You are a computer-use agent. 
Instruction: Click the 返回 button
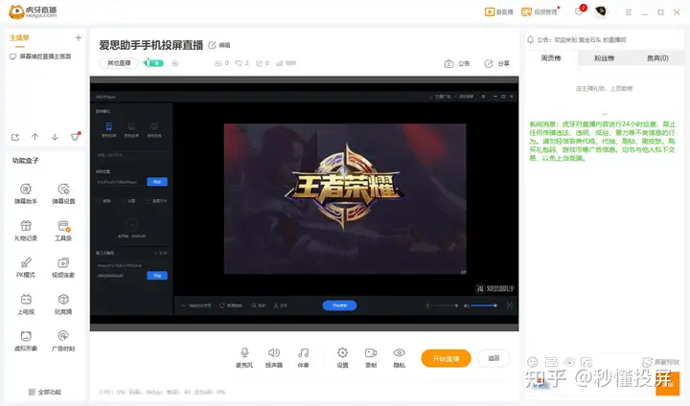pos(494,358)
